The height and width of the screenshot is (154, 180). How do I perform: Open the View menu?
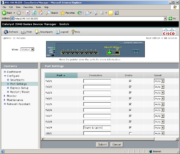[18, 7]
